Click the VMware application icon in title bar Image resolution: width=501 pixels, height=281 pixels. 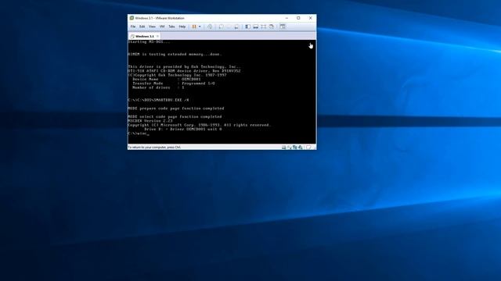pyautogui.click(x=132, y=18)
